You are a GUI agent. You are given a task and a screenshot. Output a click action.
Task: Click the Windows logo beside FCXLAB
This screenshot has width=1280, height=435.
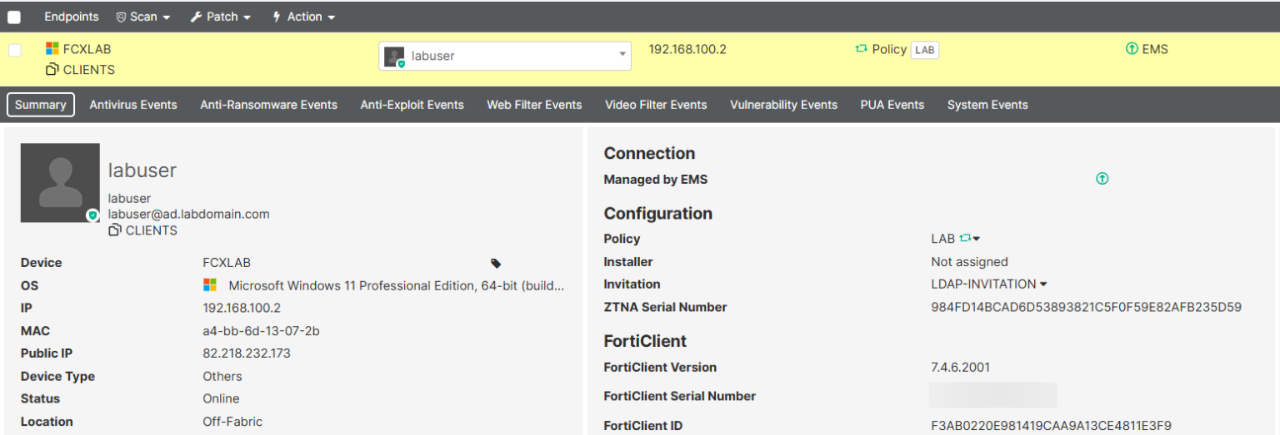(52, 49)
